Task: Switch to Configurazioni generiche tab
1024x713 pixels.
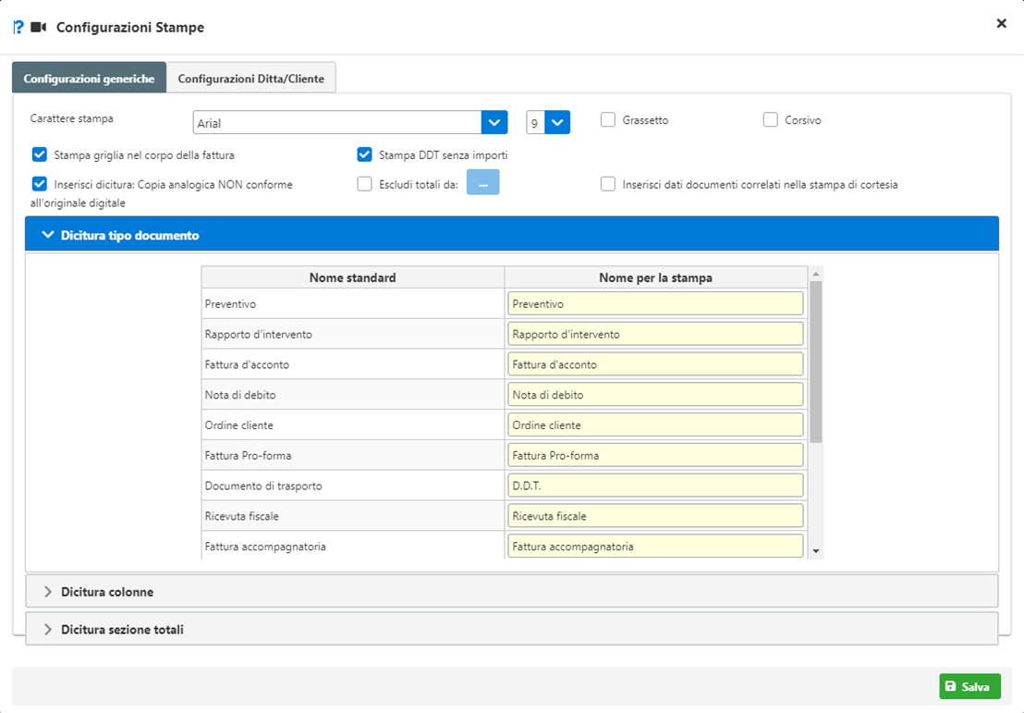Action: (x=89, y=79)
